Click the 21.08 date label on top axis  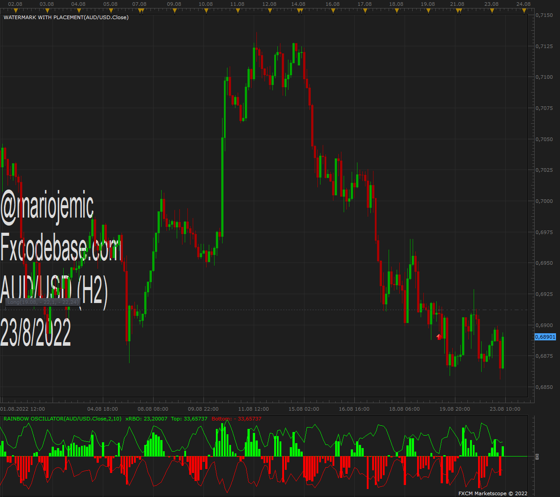pos(457,4)
